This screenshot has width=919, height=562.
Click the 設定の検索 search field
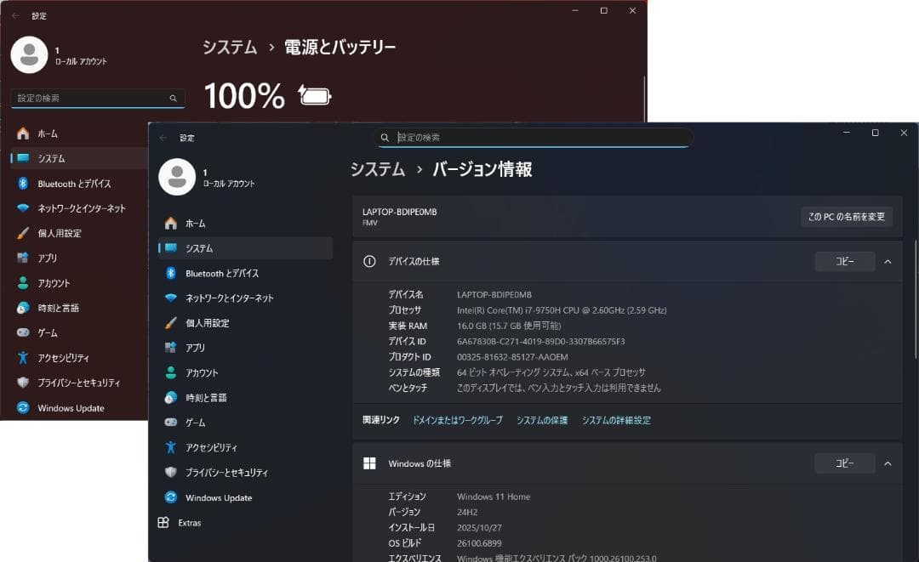click(x=534, y=136)
